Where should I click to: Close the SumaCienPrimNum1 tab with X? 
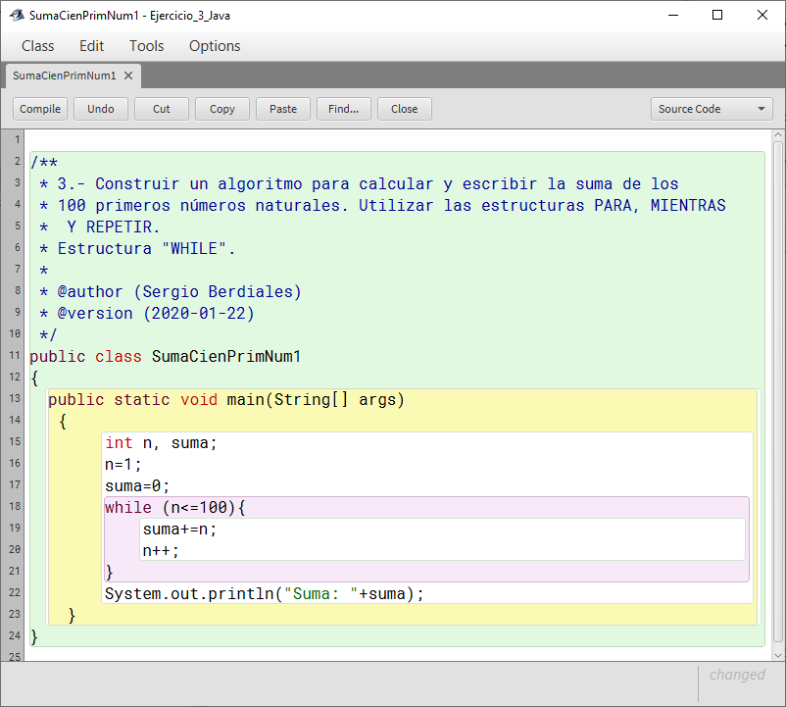coord(128,76)
